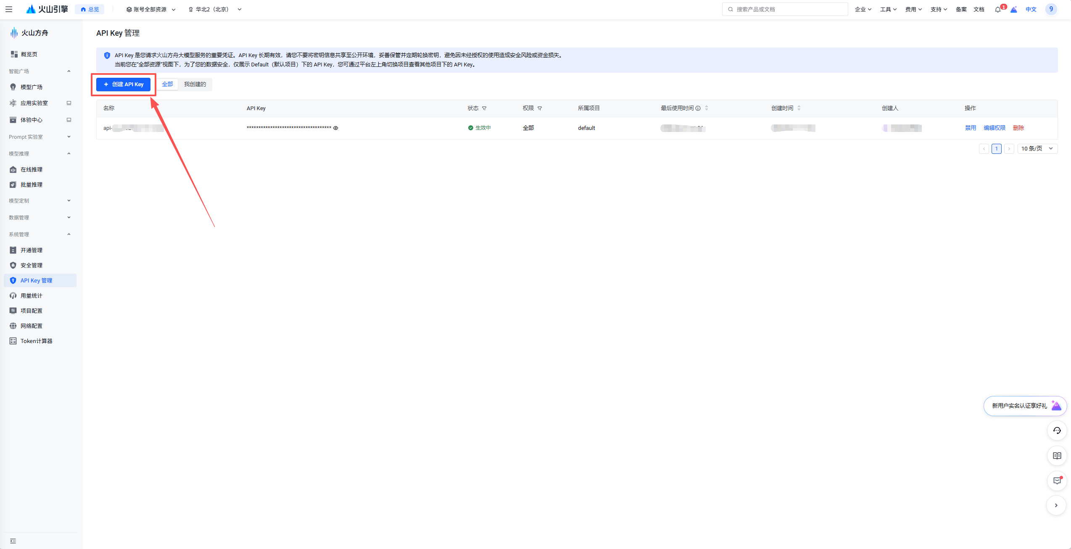Open the feedback message floating icon
Viewport: 1071px width, 549px height.
point(1056,480)
